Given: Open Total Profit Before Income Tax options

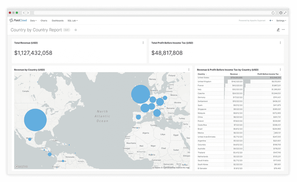Looking at the screenshot, I should (x=280, y=43).
